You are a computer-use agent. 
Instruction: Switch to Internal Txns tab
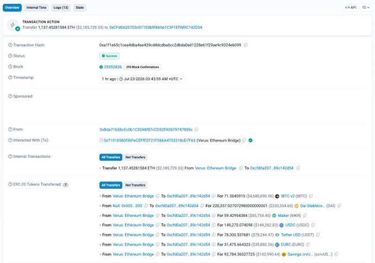36,8
